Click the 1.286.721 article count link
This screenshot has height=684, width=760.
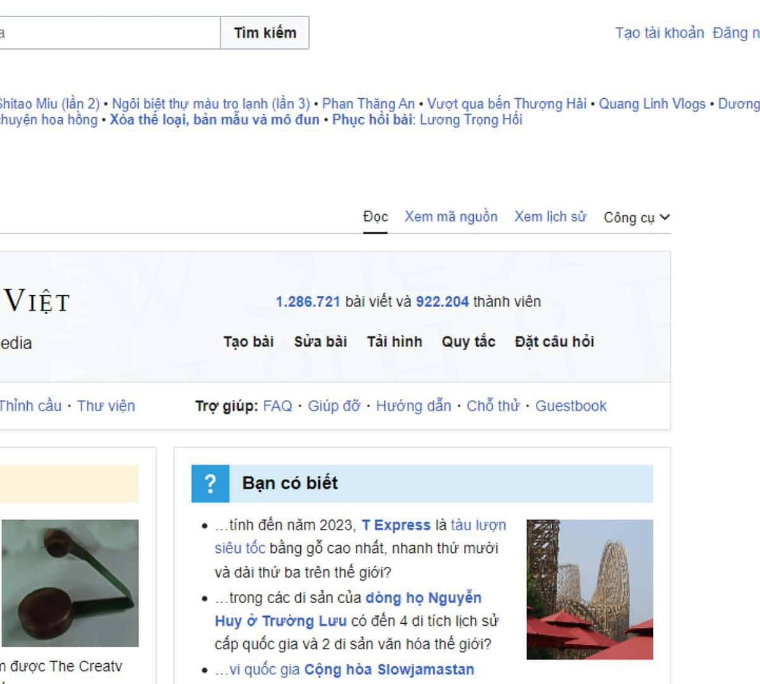(308, 302)
